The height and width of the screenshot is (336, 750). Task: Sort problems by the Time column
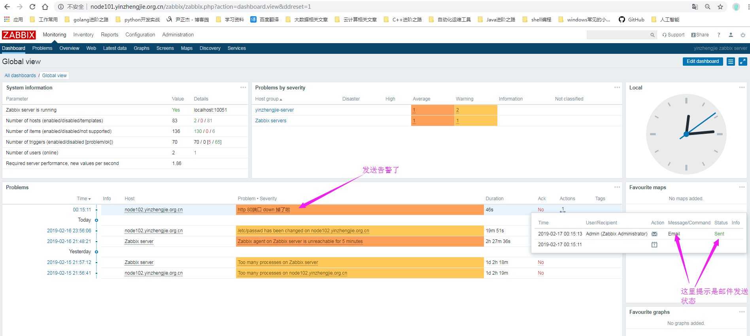[x=83, y=199]
